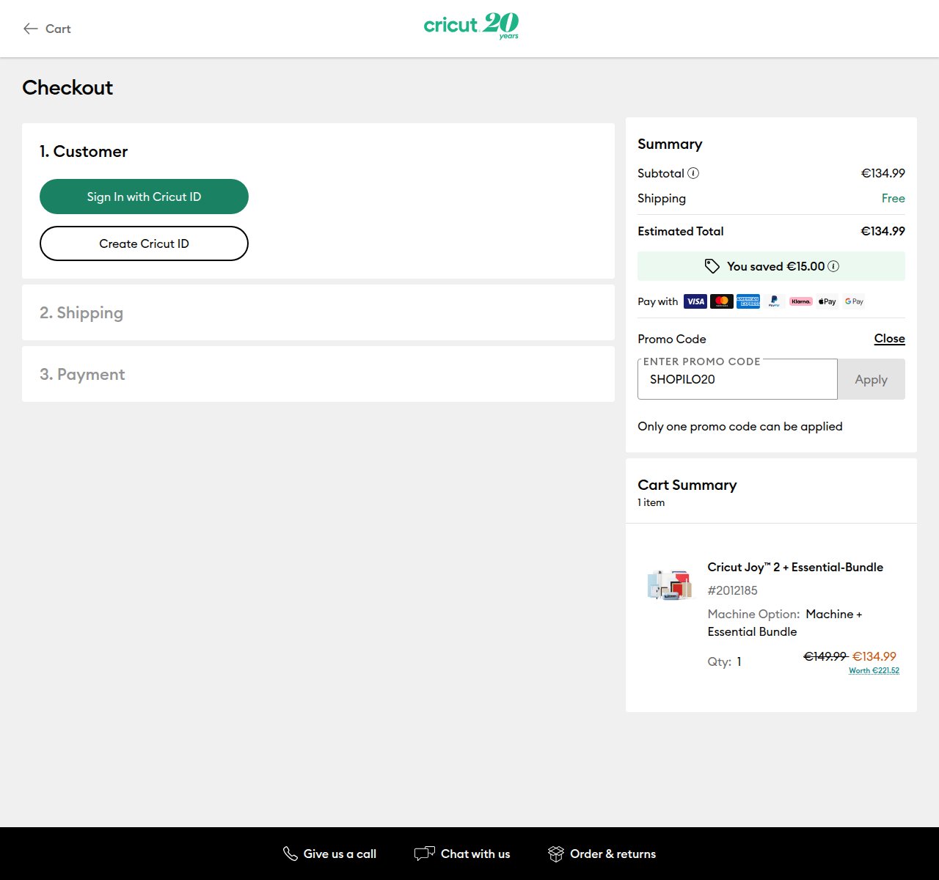
Task: Open Cricut Joy 2 bundle thumbnail
Action: tap(670, 584)
